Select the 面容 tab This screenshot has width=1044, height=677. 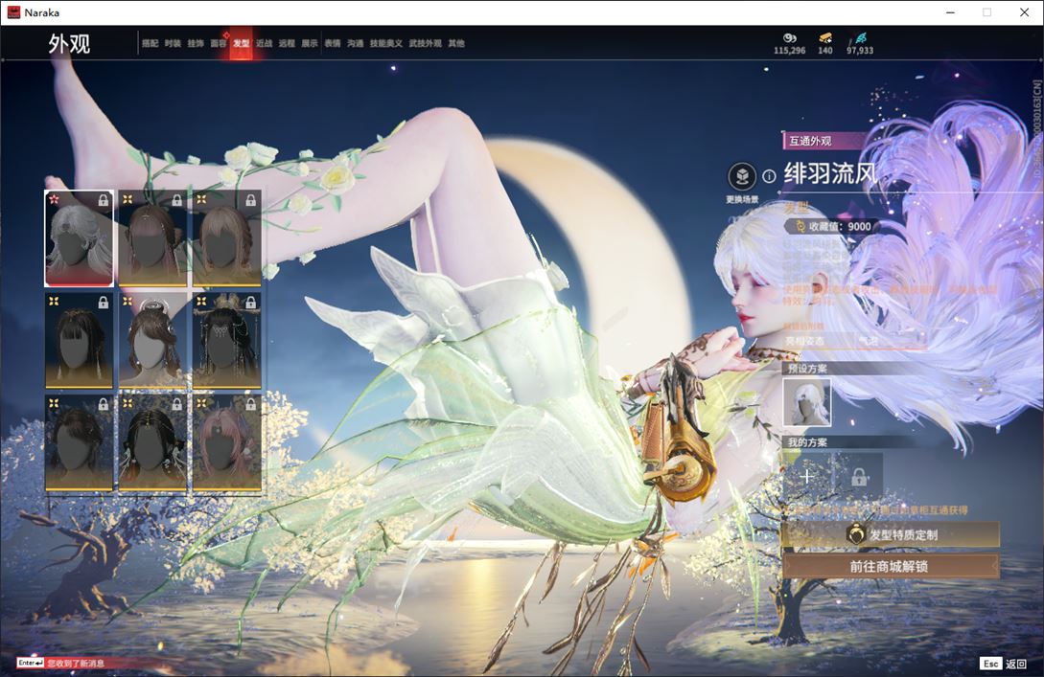tap(219, 43)
